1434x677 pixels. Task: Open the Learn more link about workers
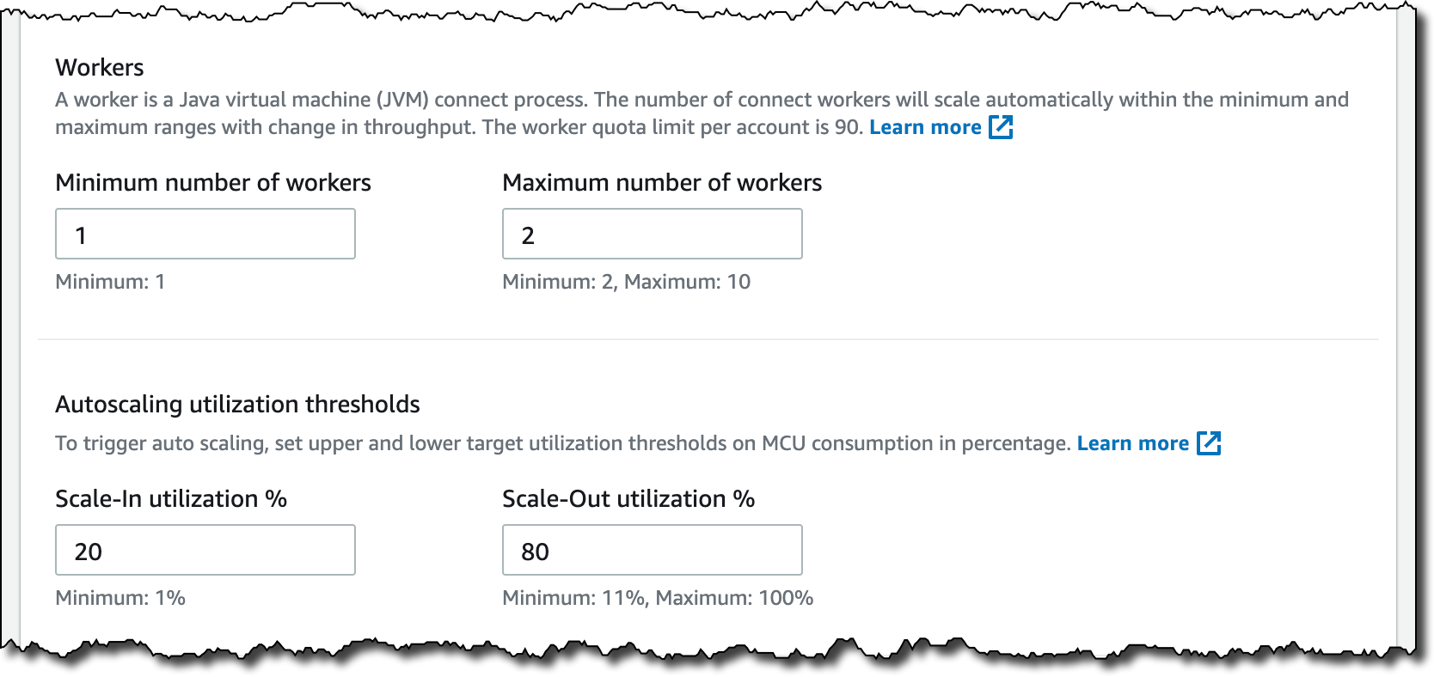925,127
